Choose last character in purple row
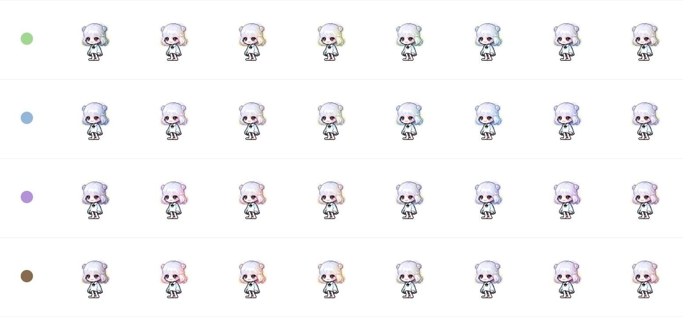Image resolution: width=683 pixels, height=317 pixels. pos(645,200)
